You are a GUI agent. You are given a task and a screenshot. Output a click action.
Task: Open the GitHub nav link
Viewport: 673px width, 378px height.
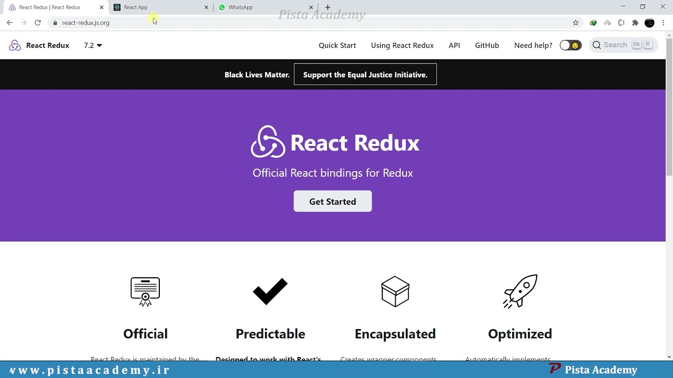click(x=487, y=45)
